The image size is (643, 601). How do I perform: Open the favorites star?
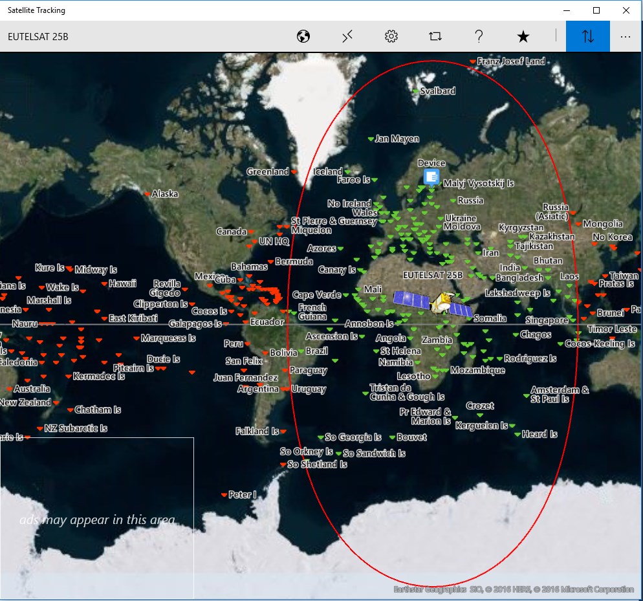click(523, 37)
